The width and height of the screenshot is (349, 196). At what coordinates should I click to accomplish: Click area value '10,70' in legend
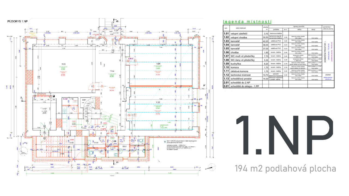click(x=265, y=75)
